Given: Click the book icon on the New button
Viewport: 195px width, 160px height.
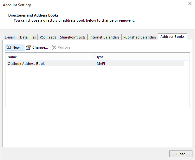Looking at the screenshot, I should point(9,47).
